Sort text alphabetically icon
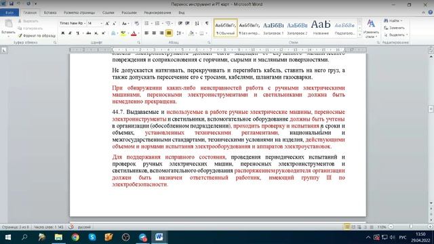 coord(197,24)
